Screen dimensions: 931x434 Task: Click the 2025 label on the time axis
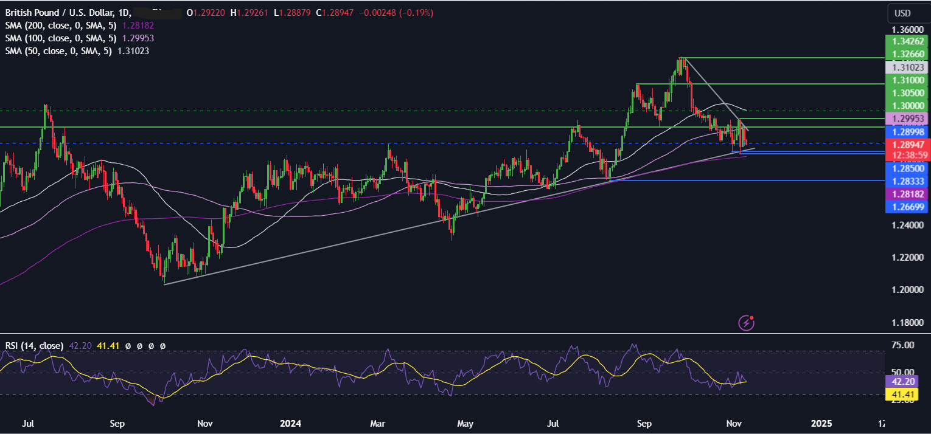[822, 423]
